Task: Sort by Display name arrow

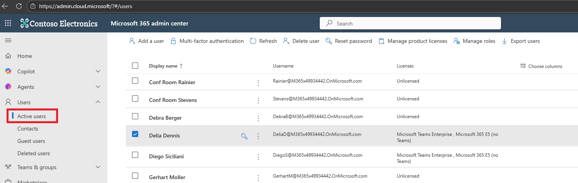Action: [x=181, y=66]
